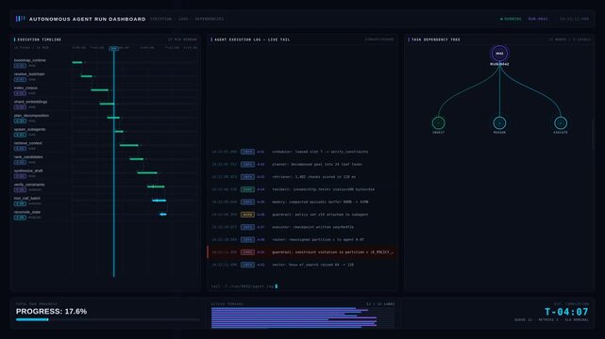Click the INFO badge on memory log line

pyautogui.click(x=247, y=202)
